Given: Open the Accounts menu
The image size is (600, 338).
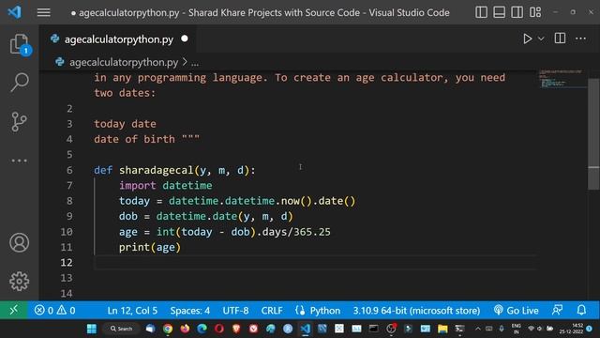Looking at the screenshot, I should click(19, 242).
